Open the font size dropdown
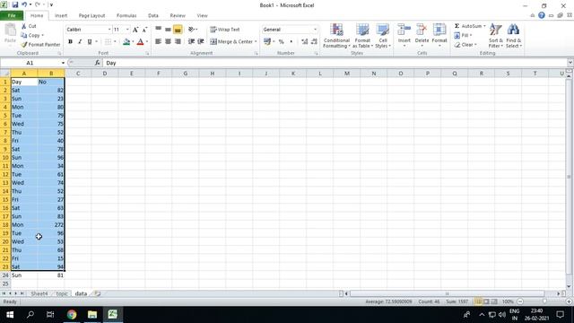 (x=127, y=30)
